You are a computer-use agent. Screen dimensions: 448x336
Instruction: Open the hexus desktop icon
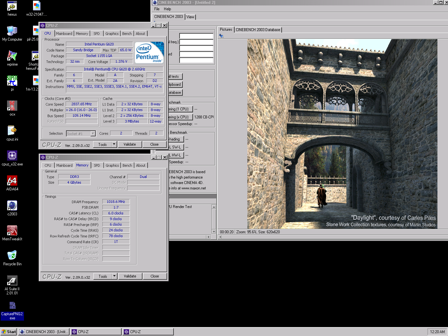pos(12,8)
